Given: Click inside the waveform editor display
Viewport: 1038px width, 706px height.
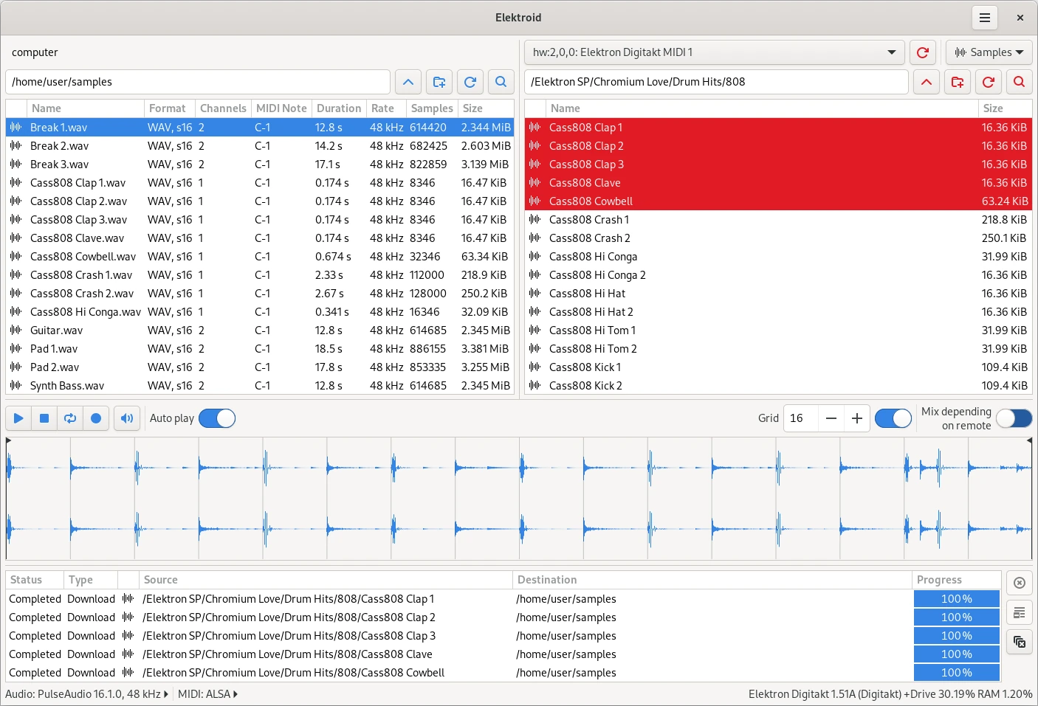Looking at the screenshot, I should (x=518, y=499).
